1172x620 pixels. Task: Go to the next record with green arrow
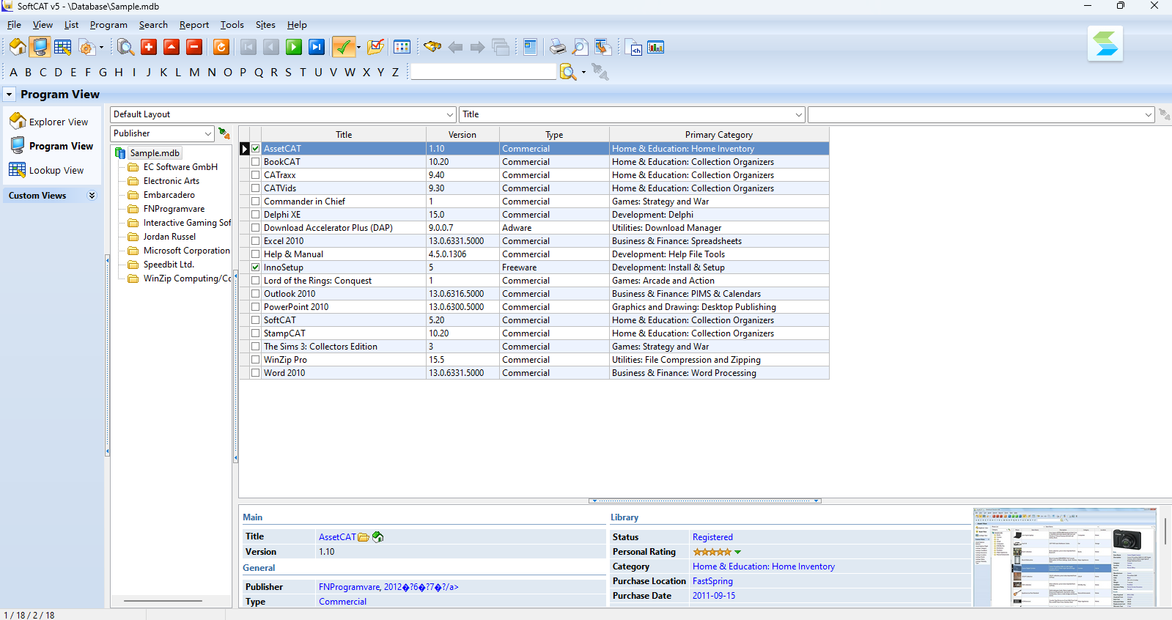(x=294, y=48)
